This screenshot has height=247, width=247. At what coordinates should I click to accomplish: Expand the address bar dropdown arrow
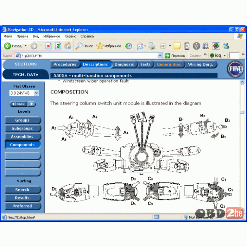point(160,56)
